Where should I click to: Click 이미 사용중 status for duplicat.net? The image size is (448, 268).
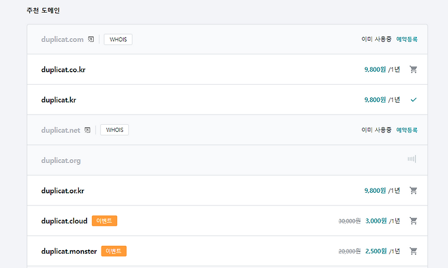coord(376,130)
